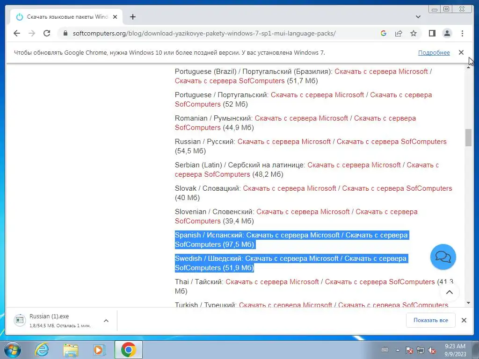Image resolution: width=479 pixels, height=359 pixels.
Task: Open the Chrome three-dot menu
Action: click(462, 33)
